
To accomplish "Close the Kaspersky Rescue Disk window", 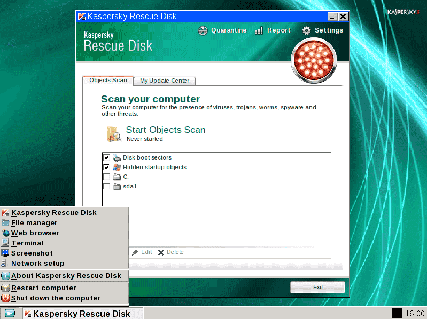I will coord(343,17).
